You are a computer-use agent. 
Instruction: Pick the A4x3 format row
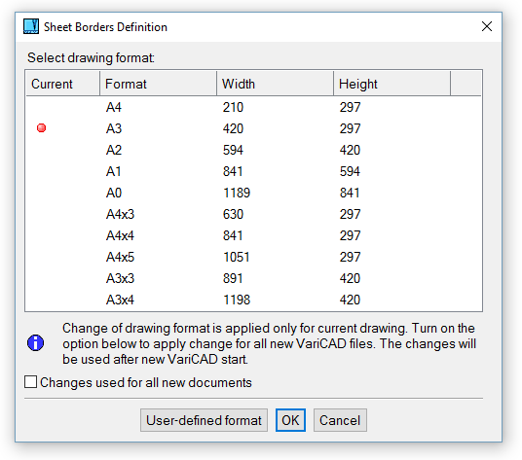click(x=253, y=214)
